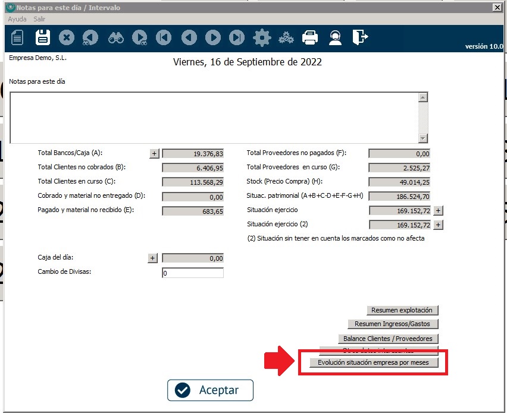This screenshot has width=507, height=417.
Task: Click the Cambio de Divisas input field
Action: 192,273
